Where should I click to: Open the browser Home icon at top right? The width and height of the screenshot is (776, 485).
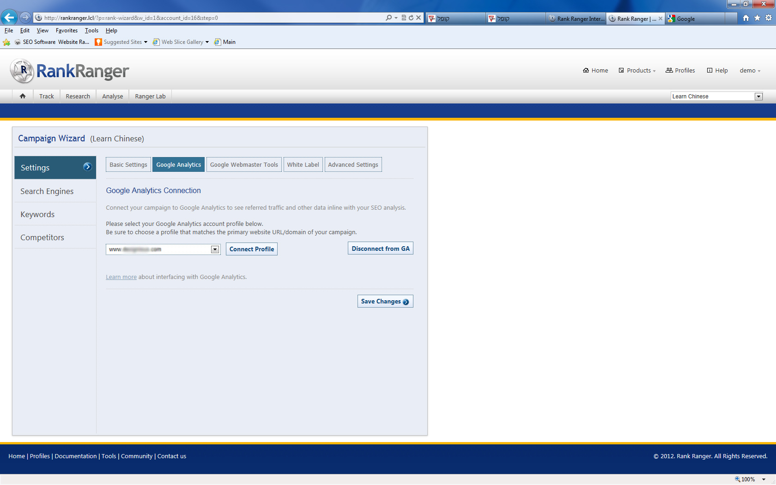coord(746,18)
